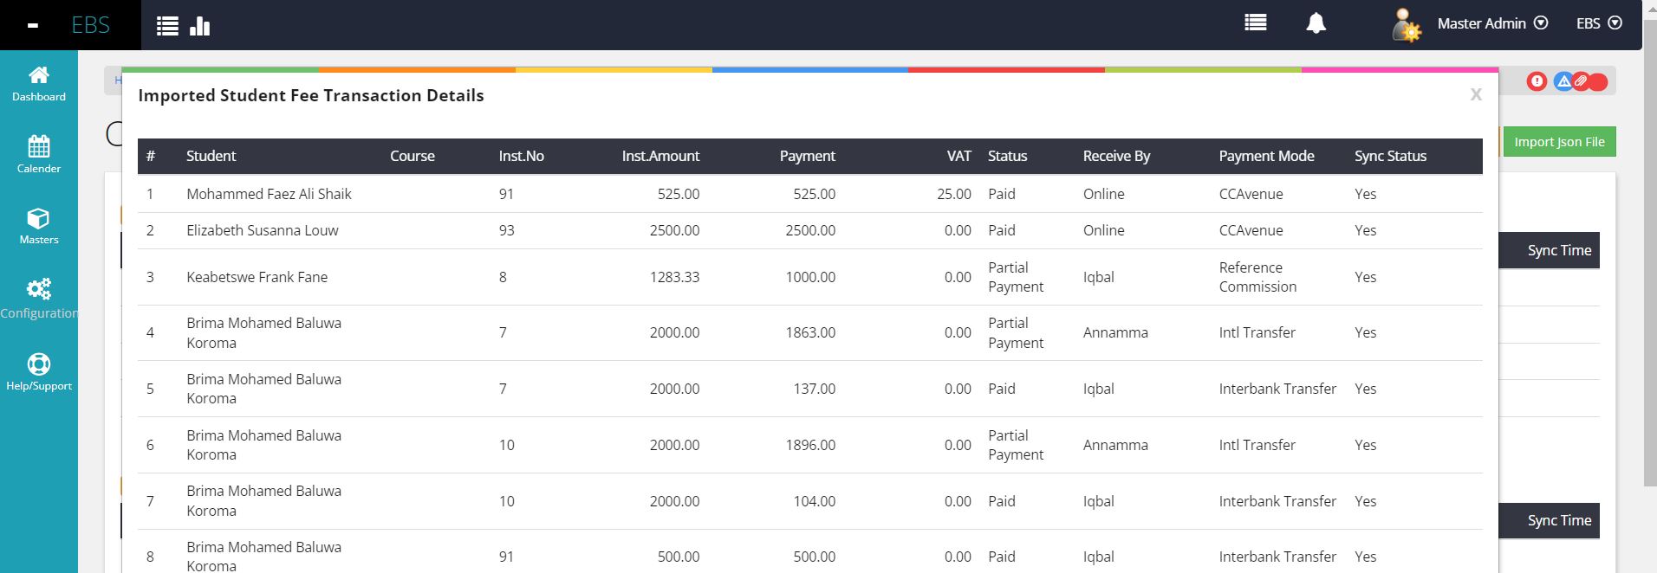Screen dimensions: 1657x573
Task: Click the Import Json File button
Action: tap(1558, 142)
